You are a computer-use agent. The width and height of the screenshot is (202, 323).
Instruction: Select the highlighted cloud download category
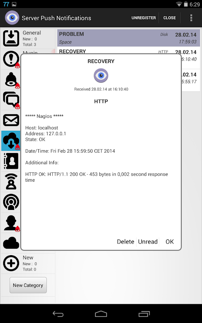tap(11, 141)
